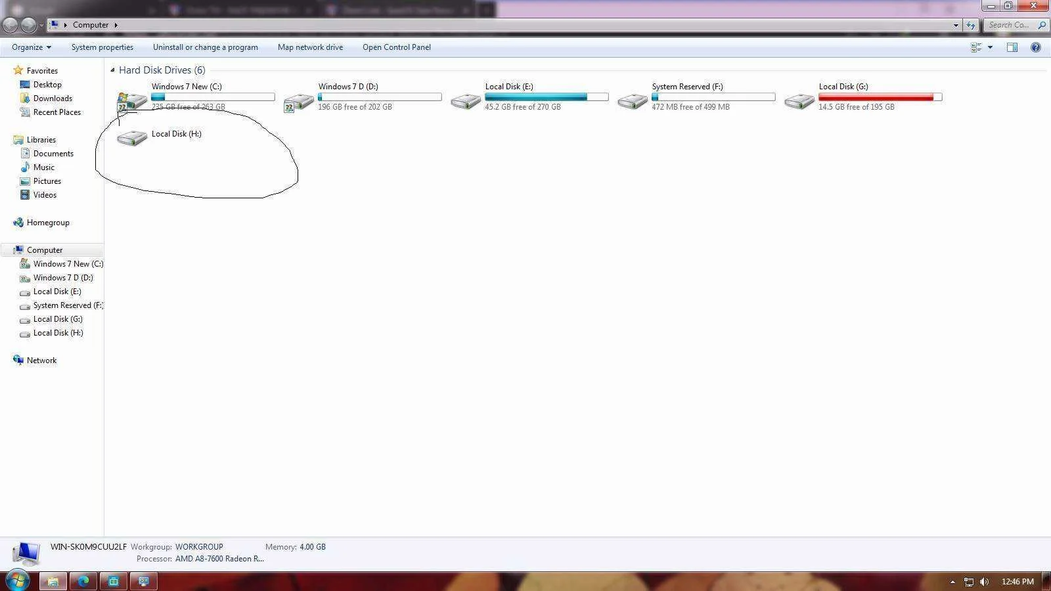Click the Windows 7 New (C:) drive icon
The width and height of the screenshot is (1051, 591).
(132, 102)
